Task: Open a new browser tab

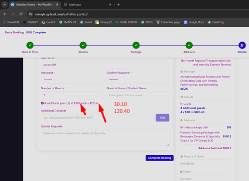Action: (x=119, y=4)
